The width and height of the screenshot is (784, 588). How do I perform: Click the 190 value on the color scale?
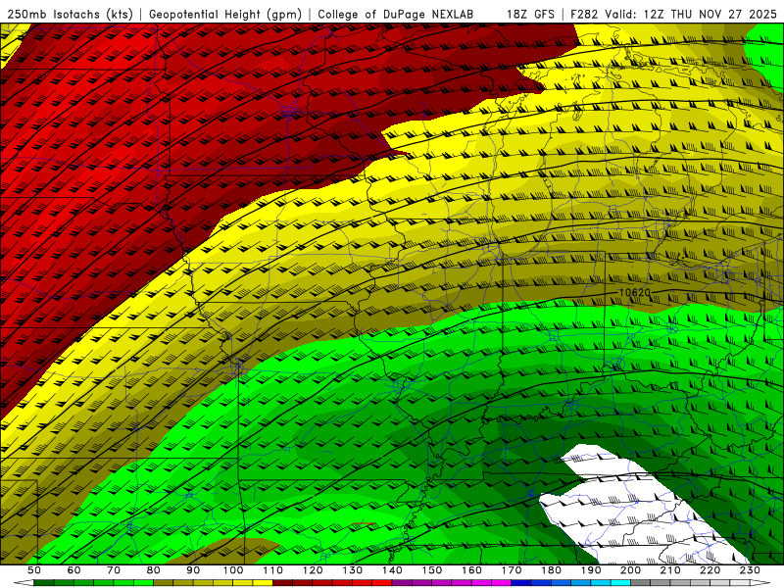(591, 570)
